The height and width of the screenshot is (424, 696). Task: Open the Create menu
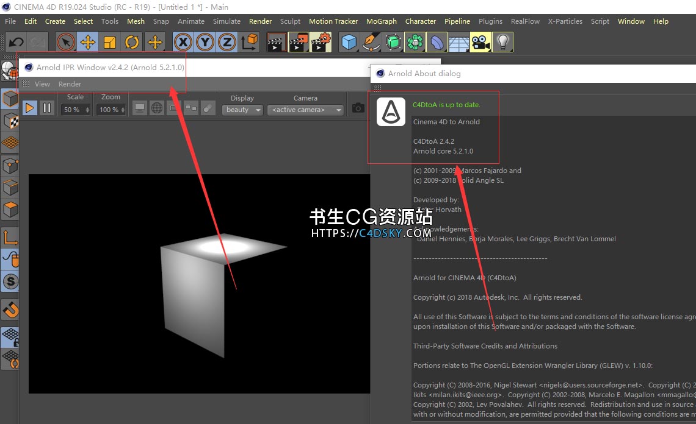[55, 21]
